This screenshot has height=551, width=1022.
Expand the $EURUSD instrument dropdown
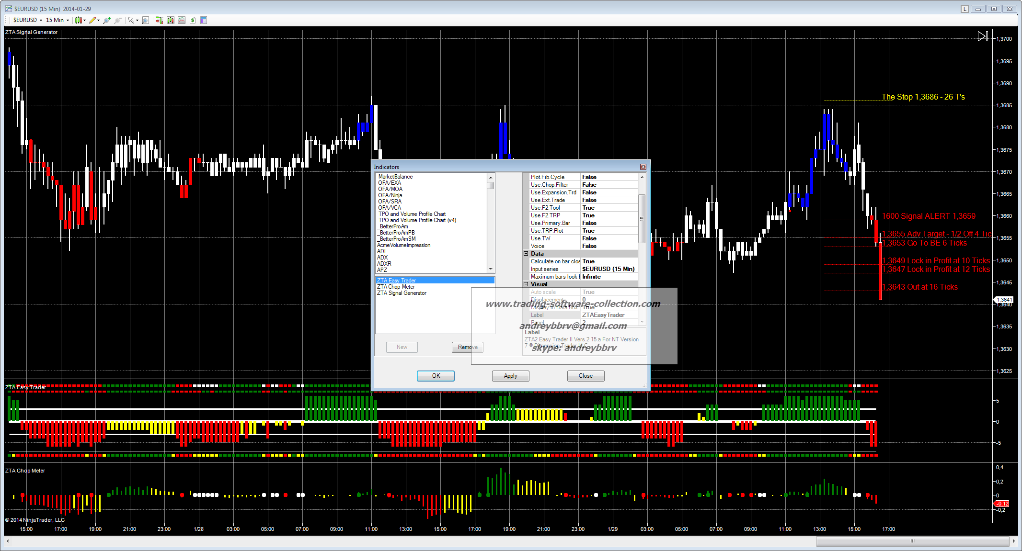click(x=41, y=20)
